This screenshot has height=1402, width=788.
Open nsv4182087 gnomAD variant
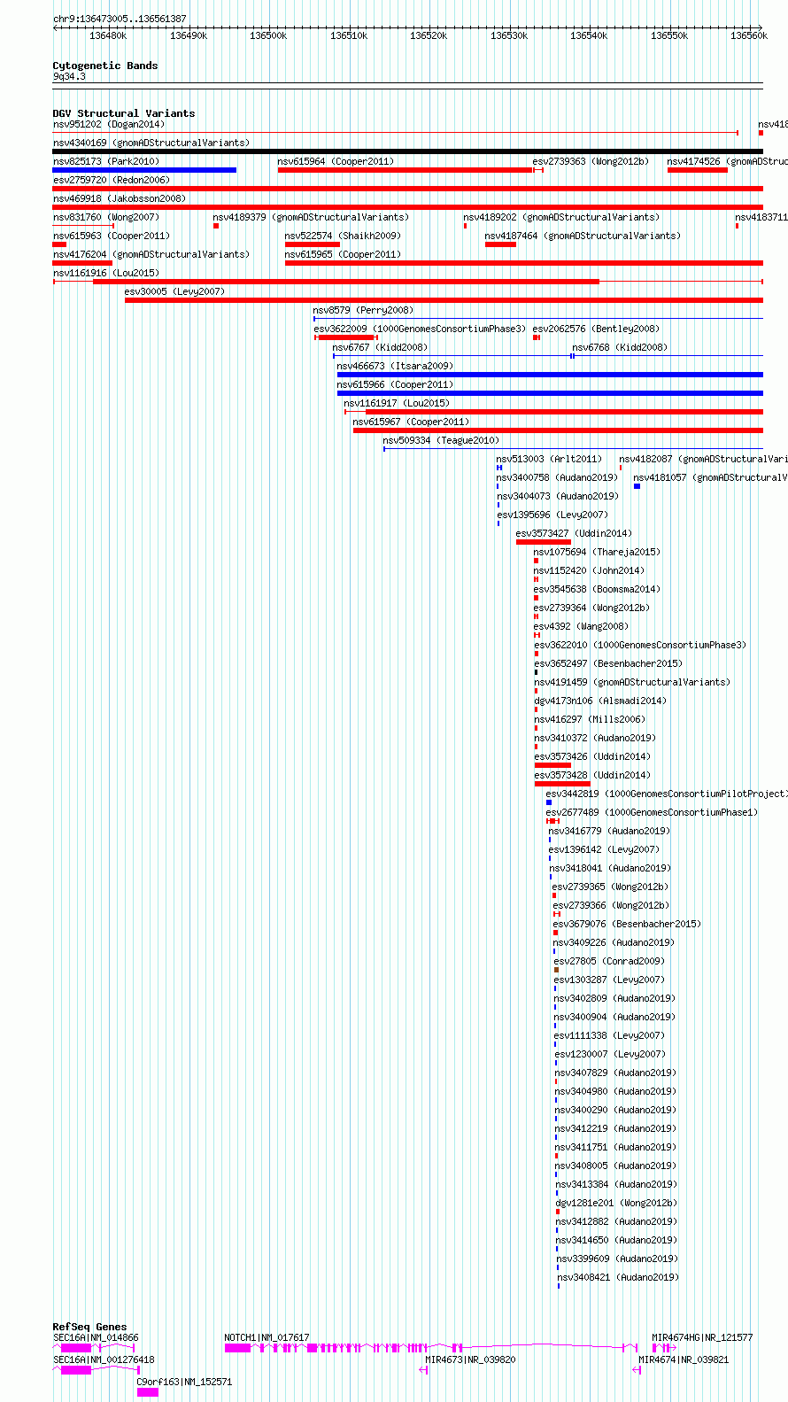621,468
